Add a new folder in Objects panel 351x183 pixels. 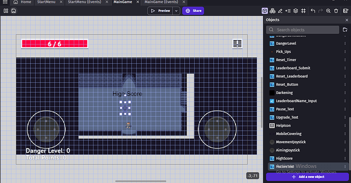[x=345, y=30]
